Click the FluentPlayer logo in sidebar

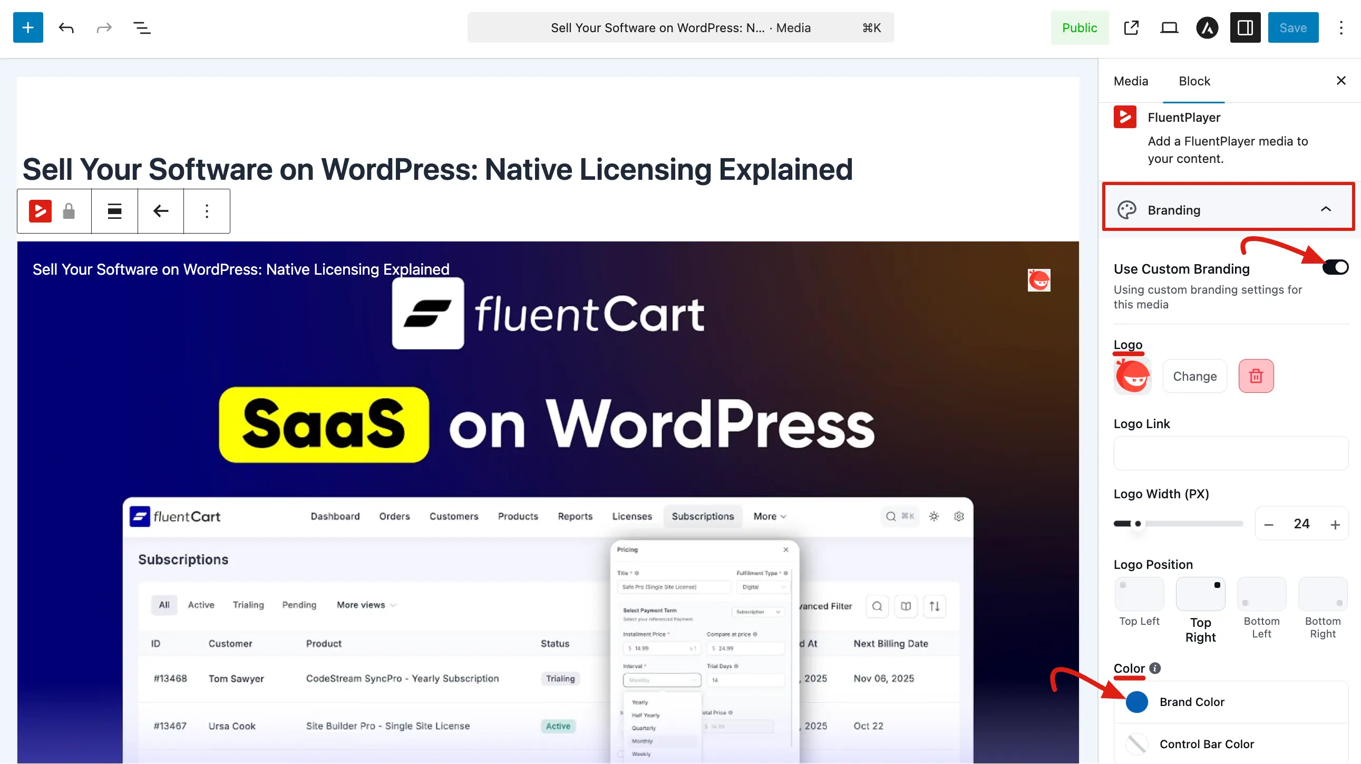[x=1125, y=117]
